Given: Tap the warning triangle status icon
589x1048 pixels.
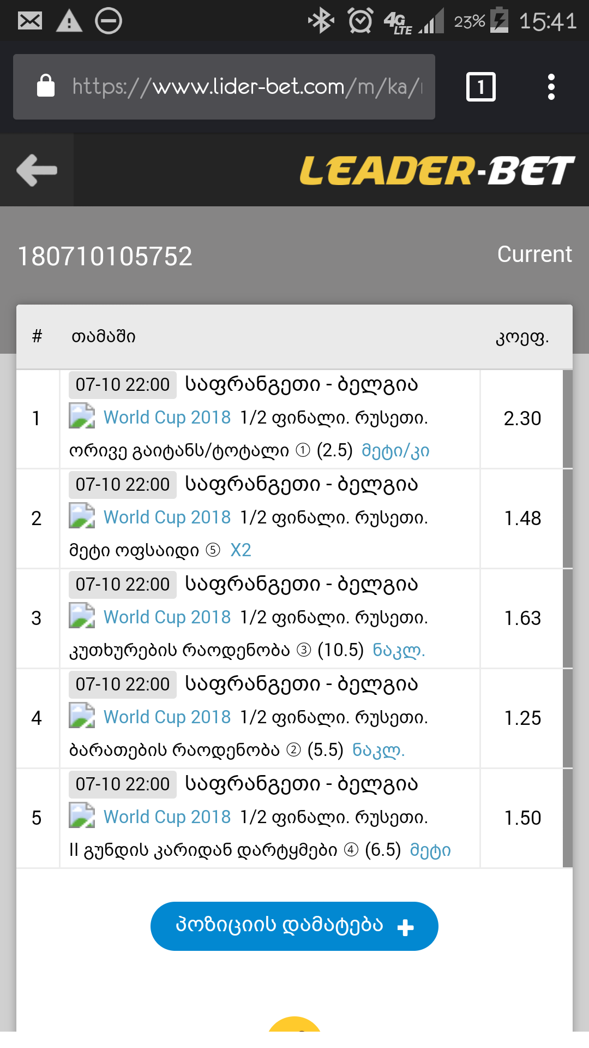Looking at the screenshot, I should click(x=69, y=21).
